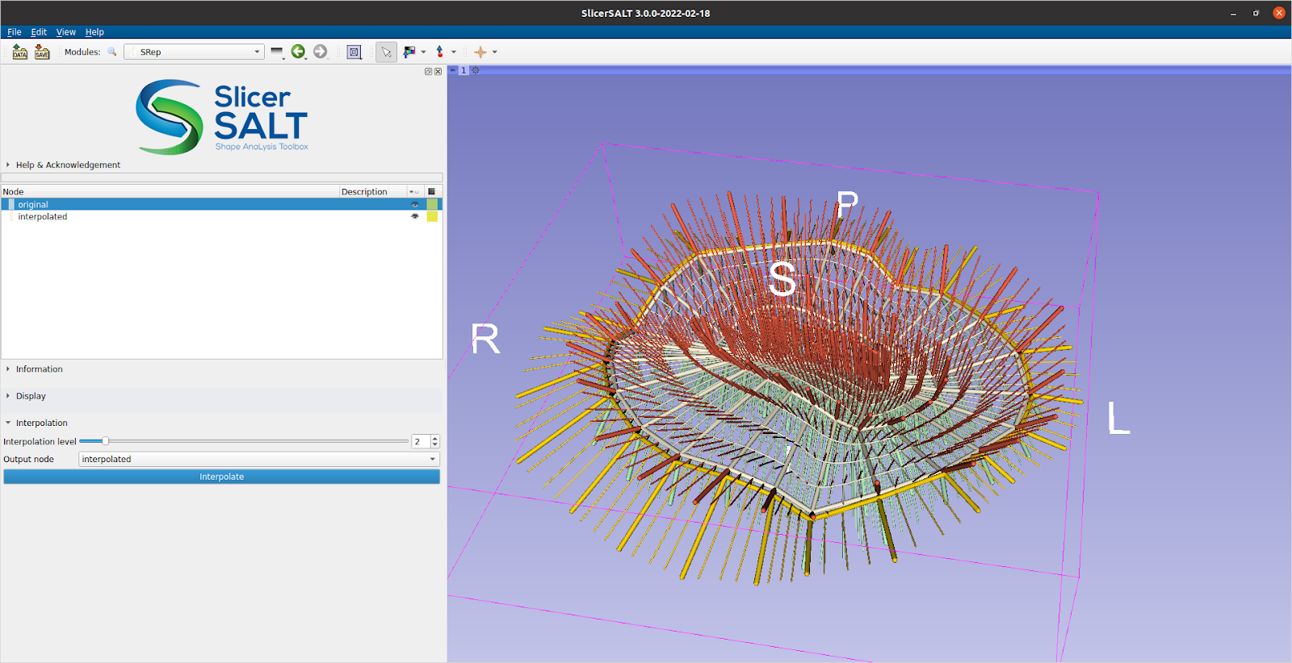The width and height of the screenshot is (1292, 663).
Task: Select the mouse pointer adjust tool
Action: [x=386, y=52]
